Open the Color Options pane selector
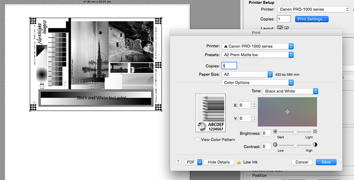 click(257, 83)
